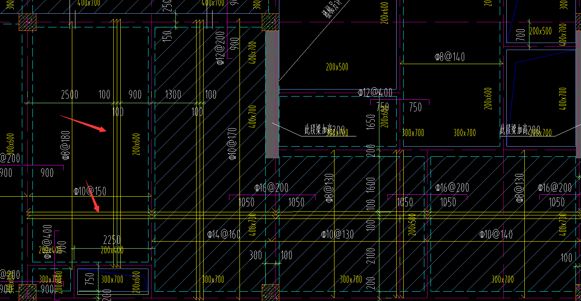Select the Φ12@200 vertical rebar label
Image resolution: width=581 pixels, height=301 pixels.
click(x=220, y=48)
